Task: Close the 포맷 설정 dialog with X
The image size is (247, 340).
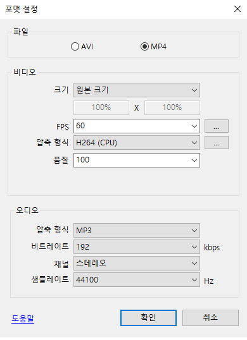Action: coord(237,9)
